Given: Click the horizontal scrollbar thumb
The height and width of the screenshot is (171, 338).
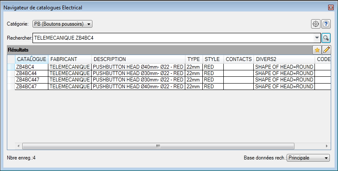Looking at the screenshot, I should point(158,146).
